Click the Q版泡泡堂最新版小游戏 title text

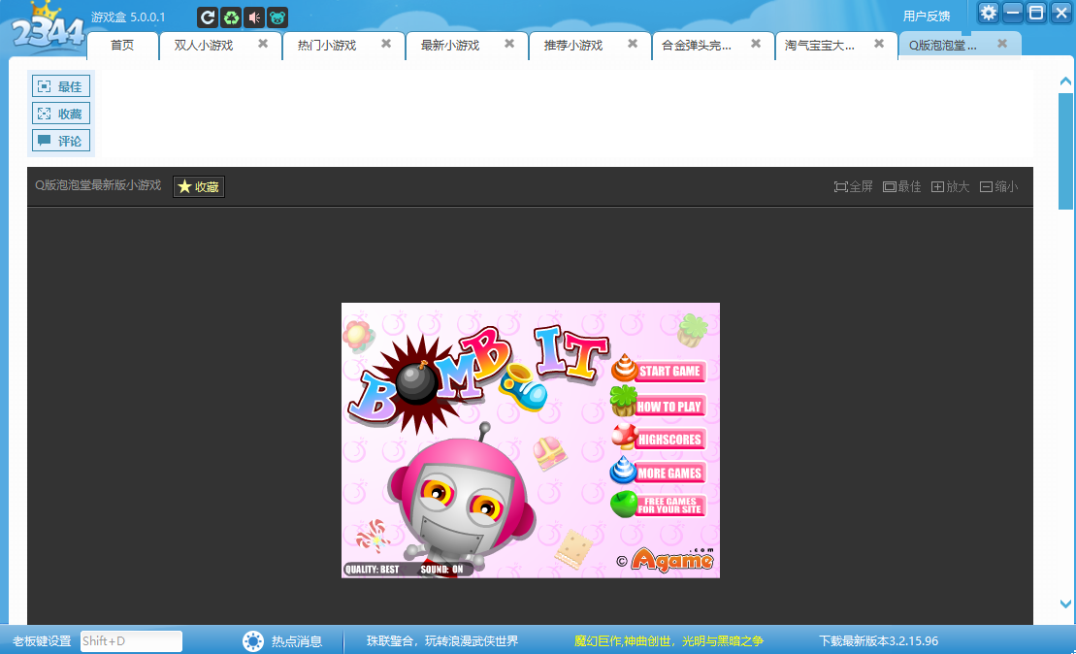(98, 185)
